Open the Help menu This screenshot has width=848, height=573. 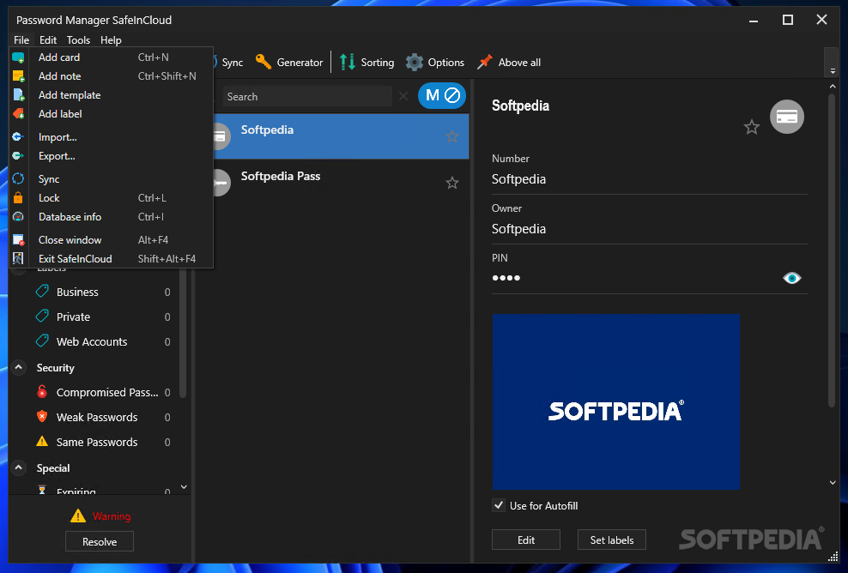(111, 40)
